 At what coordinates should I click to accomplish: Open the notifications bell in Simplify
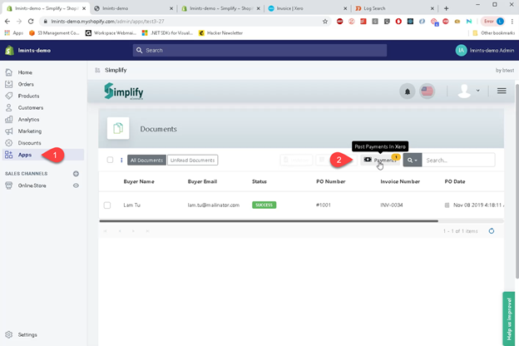coord(407,91)
